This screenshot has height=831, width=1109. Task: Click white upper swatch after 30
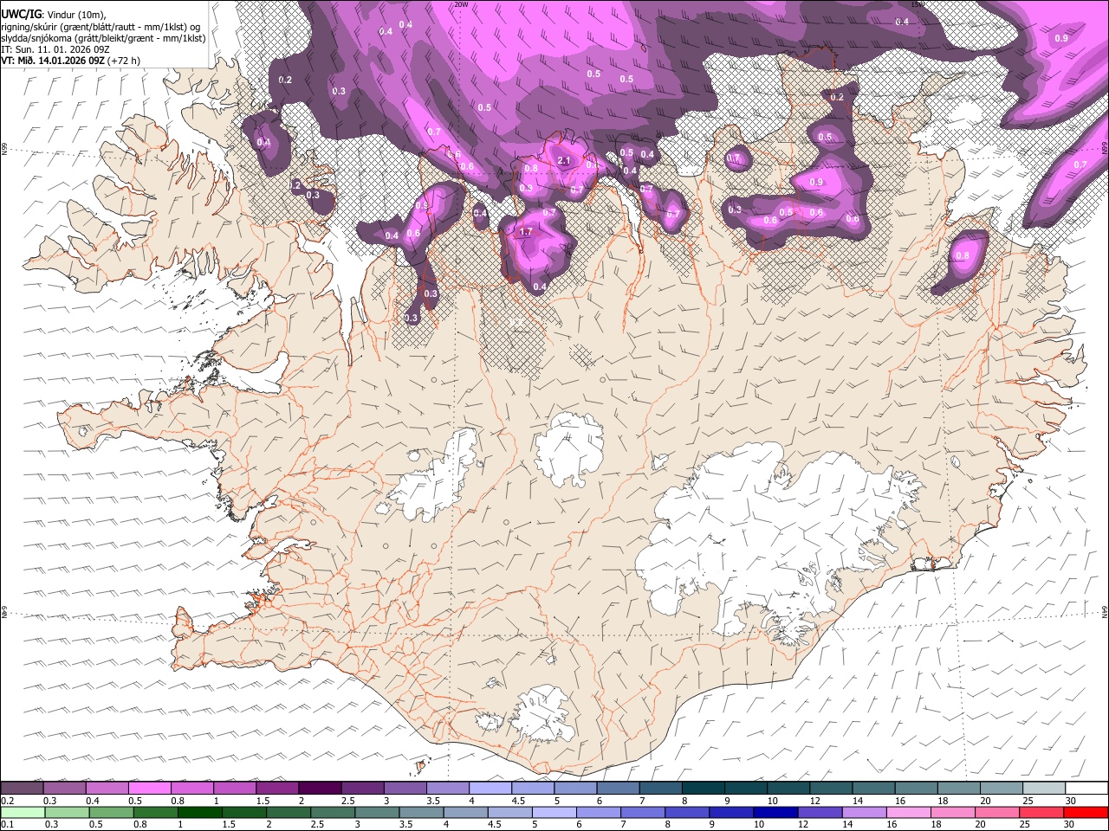(x=1087, y=789)
